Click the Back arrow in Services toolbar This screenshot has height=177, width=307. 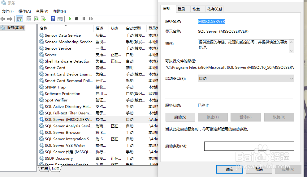[3, 19]
